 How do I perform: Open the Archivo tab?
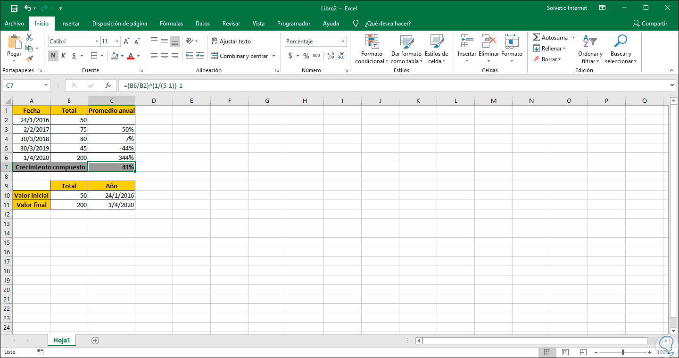pyautogui.click(x=14, y=24)
